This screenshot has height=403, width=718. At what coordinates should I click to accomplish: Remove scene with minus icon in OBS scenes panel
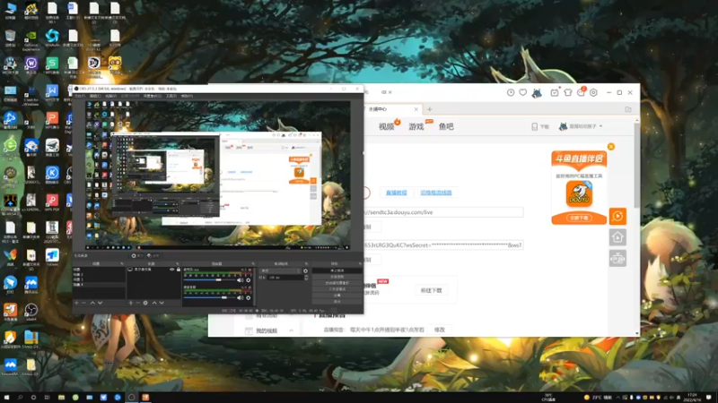click(83, 303)
